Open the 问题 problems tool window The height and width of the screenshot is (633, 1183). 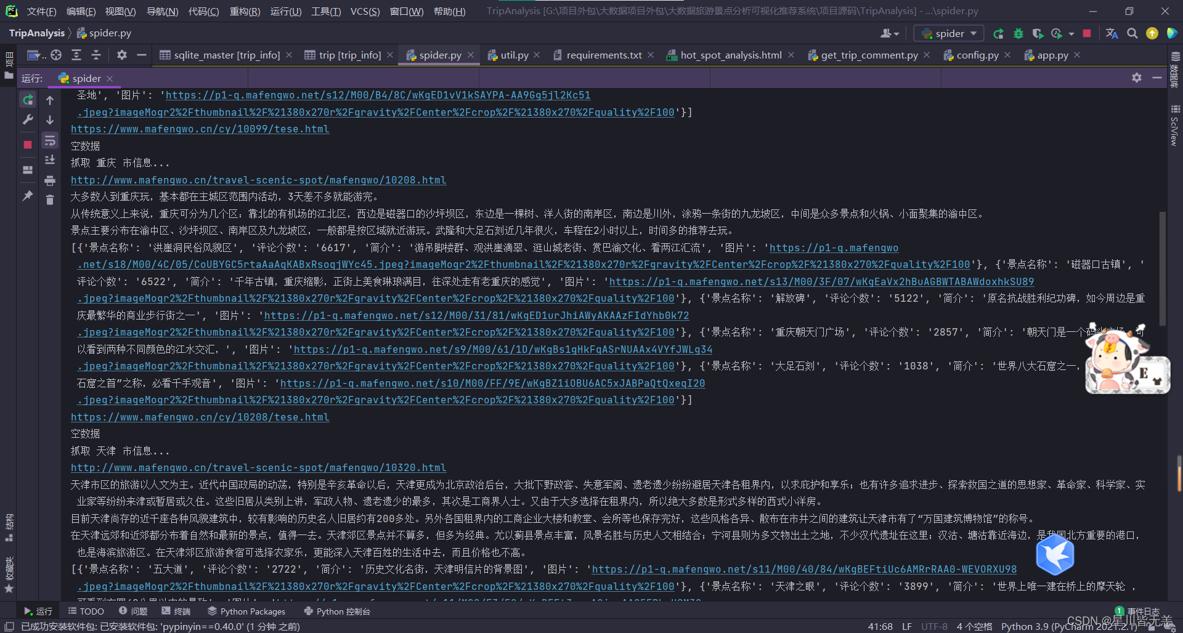coord(133,611)
